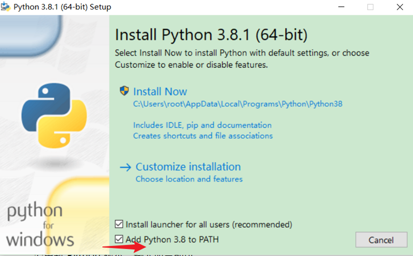Click Choose location and features subtitle
Screen dimensions: 413x256
pyautogui.click(x=189, y=179)
